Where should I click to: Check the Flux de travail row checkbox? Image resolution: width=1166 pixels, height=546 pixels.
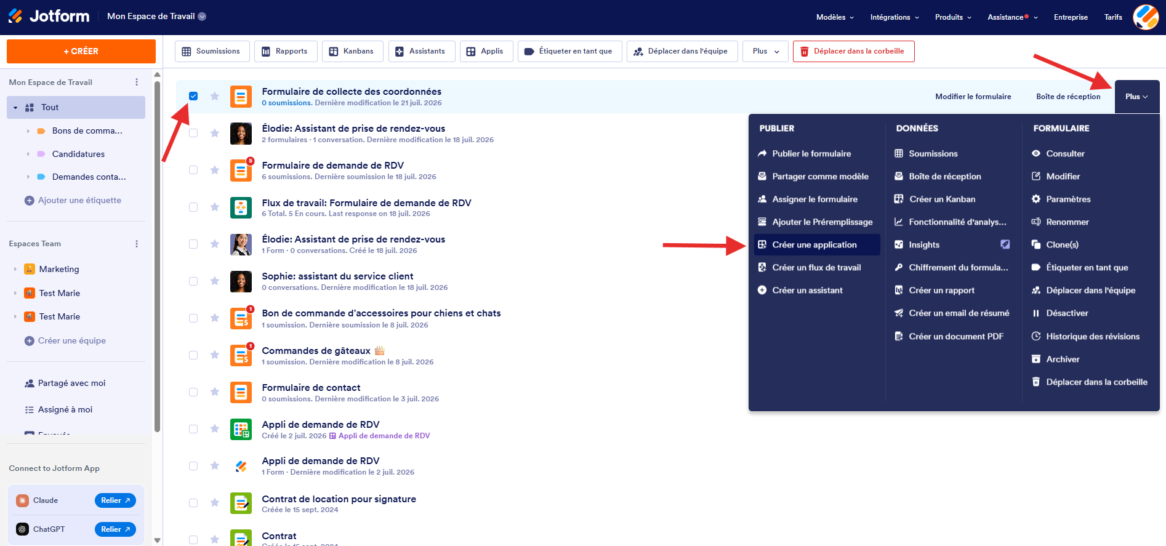tap(193, 207)
